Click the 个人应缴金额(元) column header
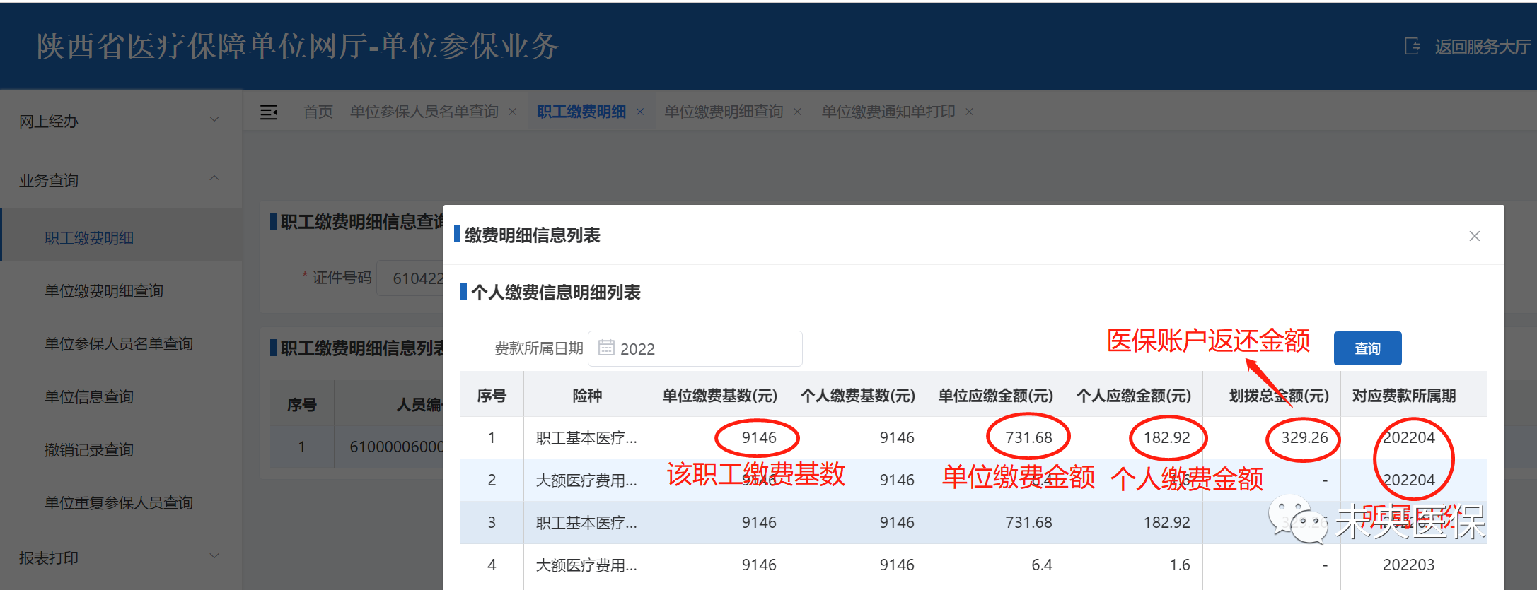 (1134, 396)
